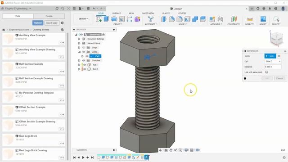Switch to the Sheet Metal tab

(x=148, y=13)
